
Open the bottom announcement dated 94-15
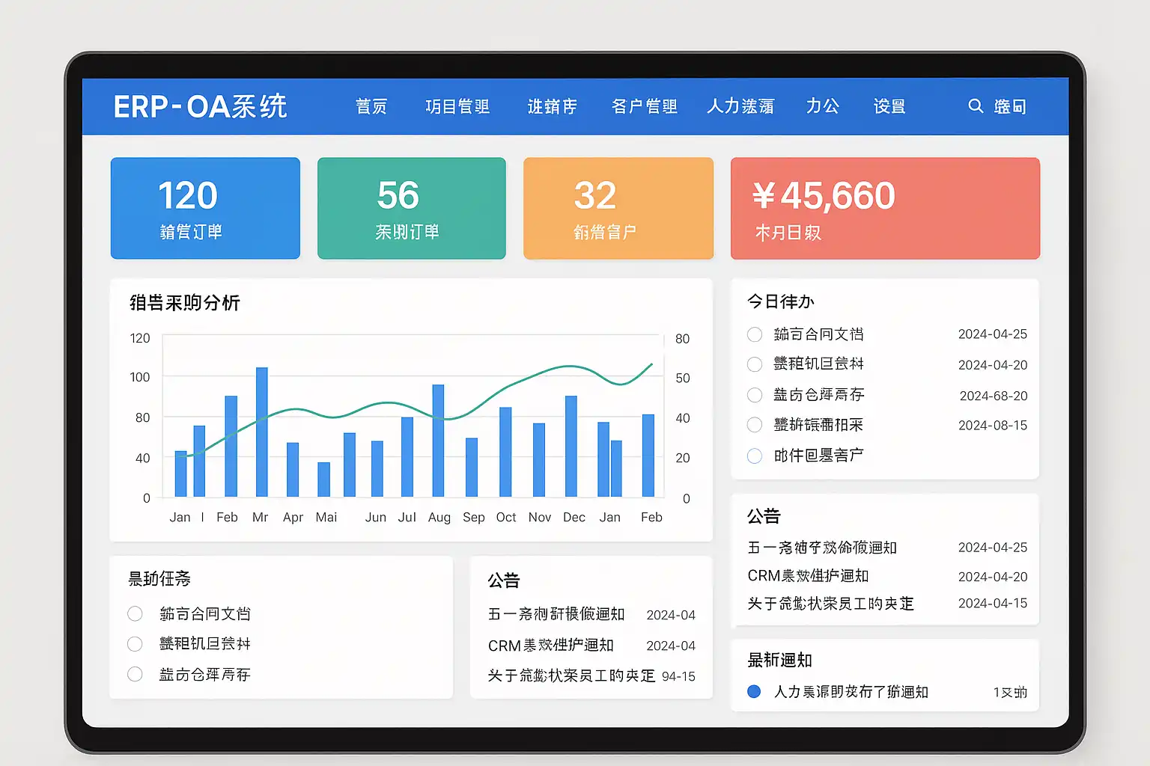point(571,676)
